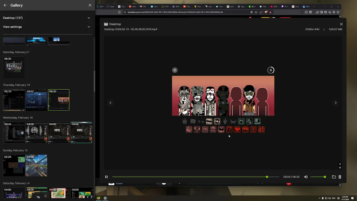Click the Saturday, February 21 date heading

16,52
